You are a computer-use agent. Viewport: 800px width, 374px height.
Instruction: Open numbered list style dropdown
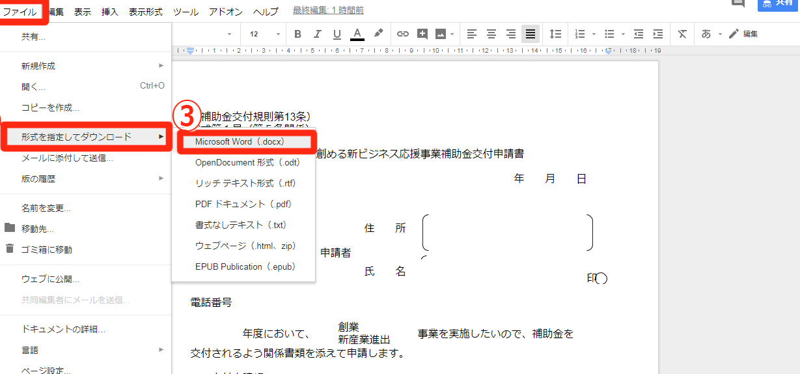click(593, 34)
